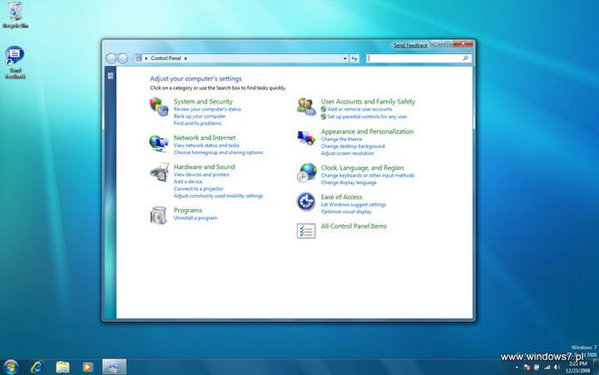
Task: Click the Control Panel icon in address bar
Action: (x=139, y=58)
